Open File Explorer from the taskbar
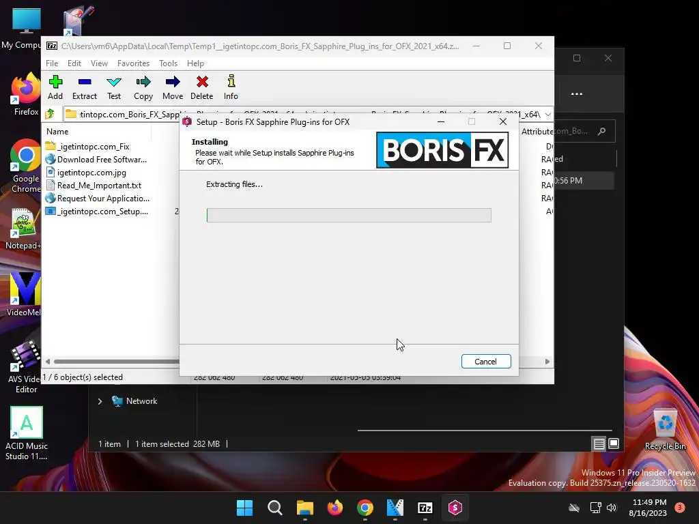 tap(305, 508)
